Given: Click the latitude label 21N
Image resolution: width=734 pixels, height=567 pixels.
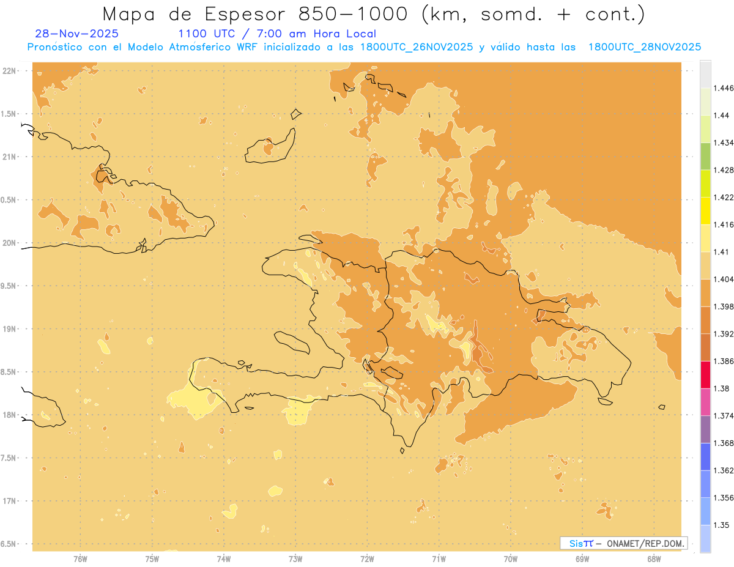Looking at the screenshot, I should [9, 157].
